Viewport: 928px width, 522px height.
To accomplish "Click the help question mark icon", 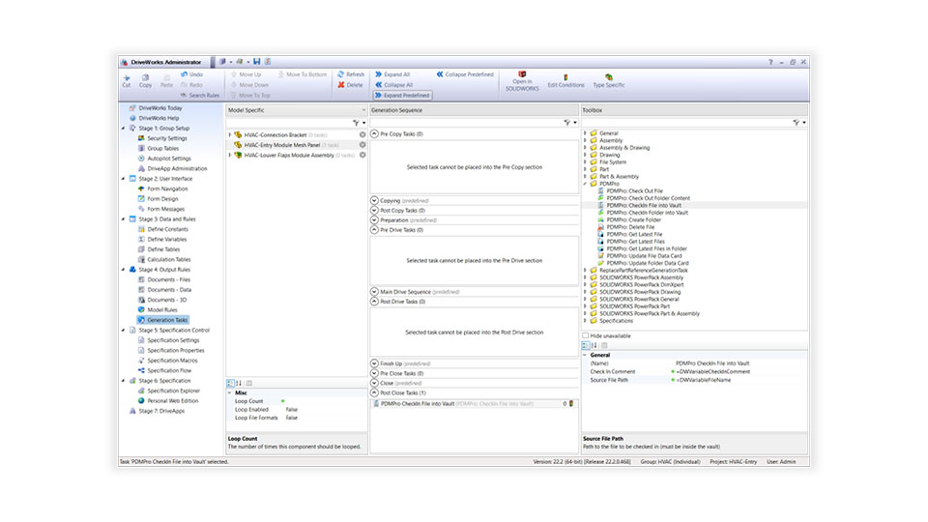I will (770, 62).
